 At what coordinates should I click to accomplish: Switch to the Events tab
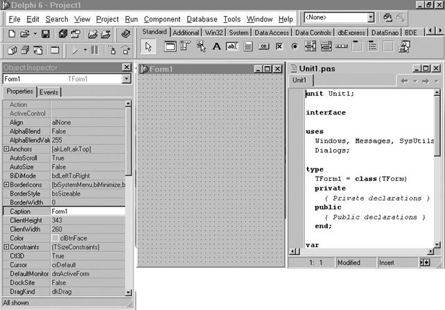49,92
